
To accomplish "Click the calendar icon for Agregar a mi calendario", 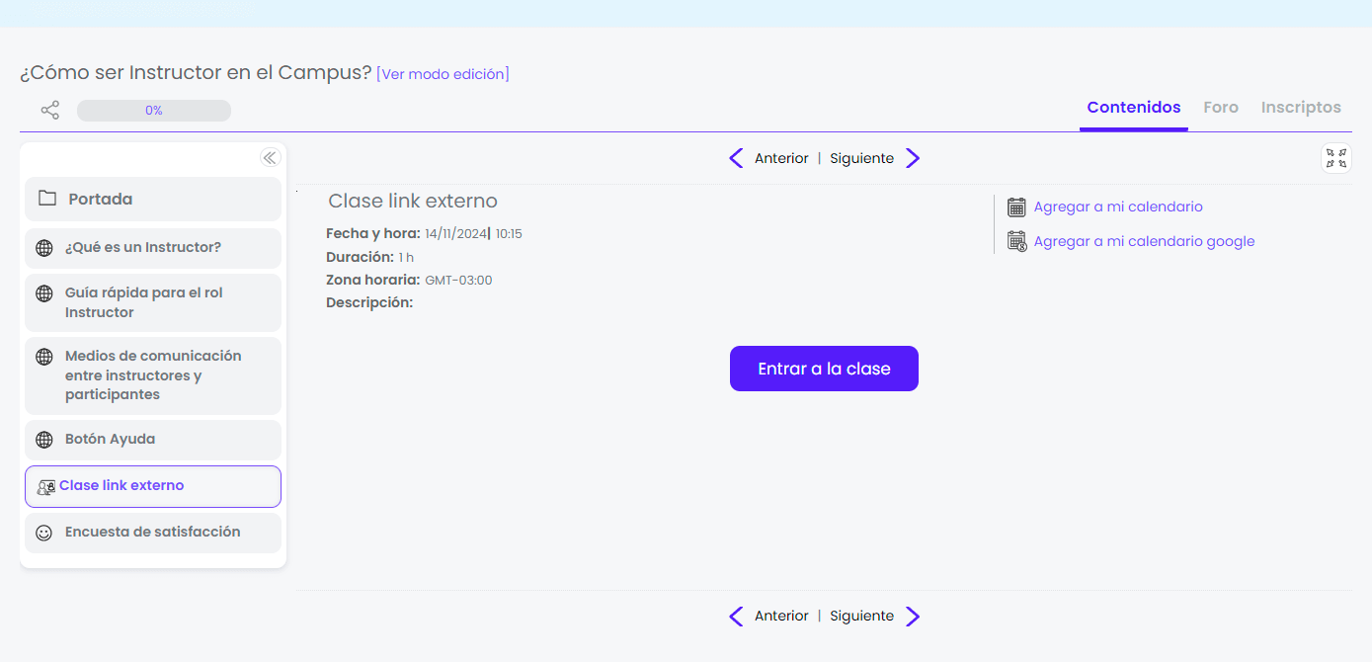I will (x=1016, y=207).
